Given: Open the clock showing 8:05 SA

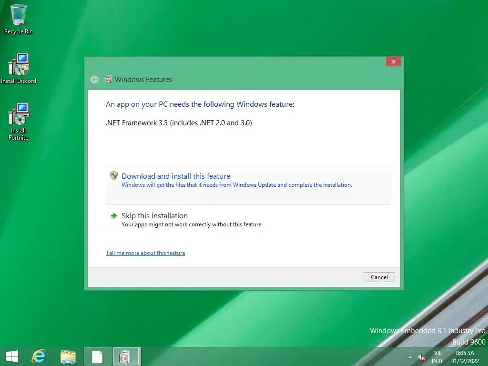Looking at the screenshot, I should click(x=465, y=357).
